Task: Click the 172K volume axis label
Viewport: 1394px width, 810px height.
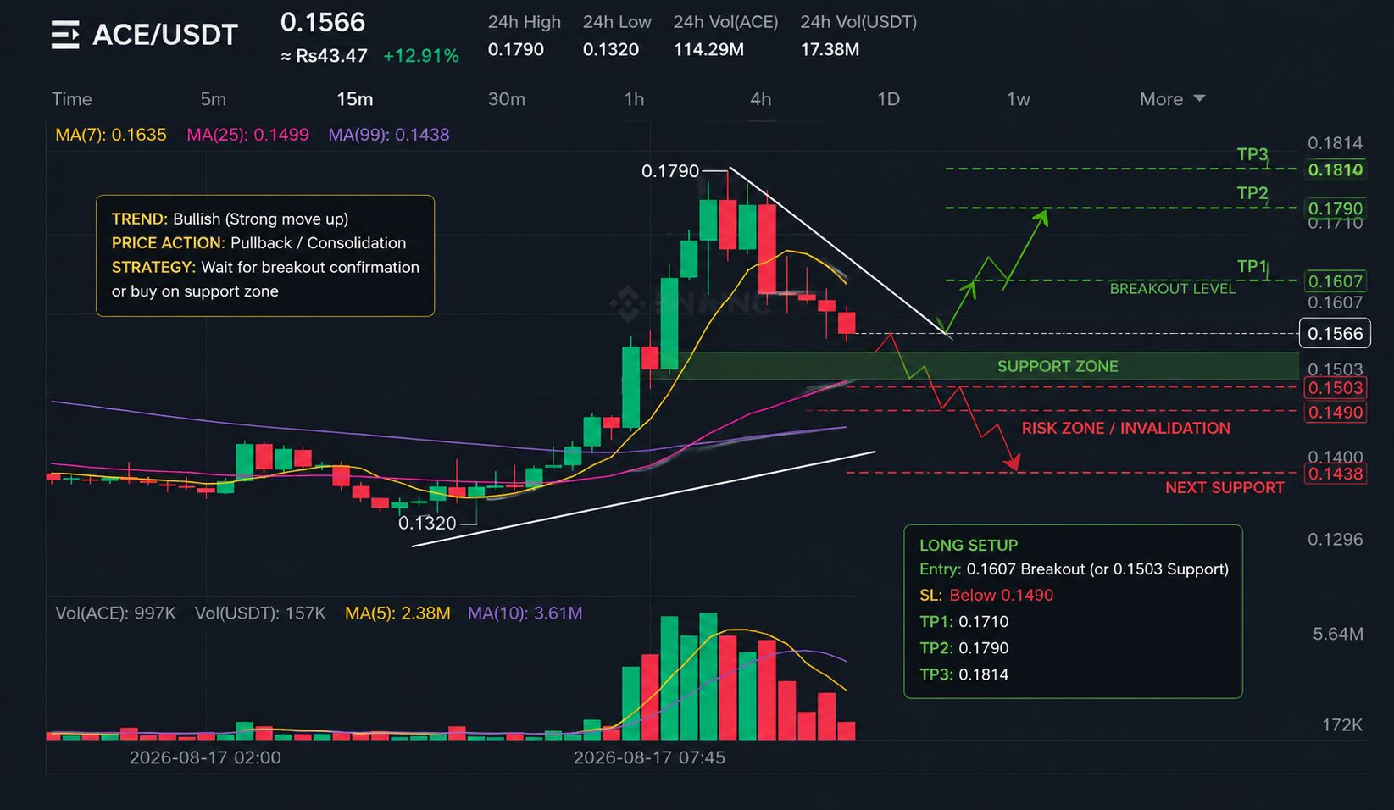Action: (x=1342, y=725)
